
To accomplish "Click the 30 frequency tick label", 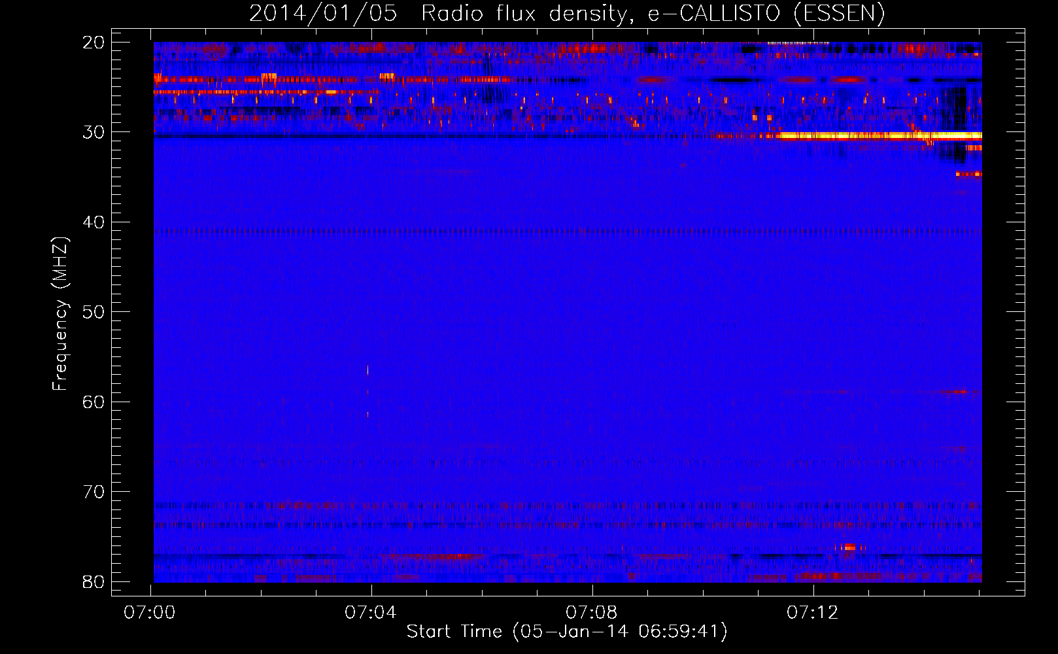I will click(94, 132).
